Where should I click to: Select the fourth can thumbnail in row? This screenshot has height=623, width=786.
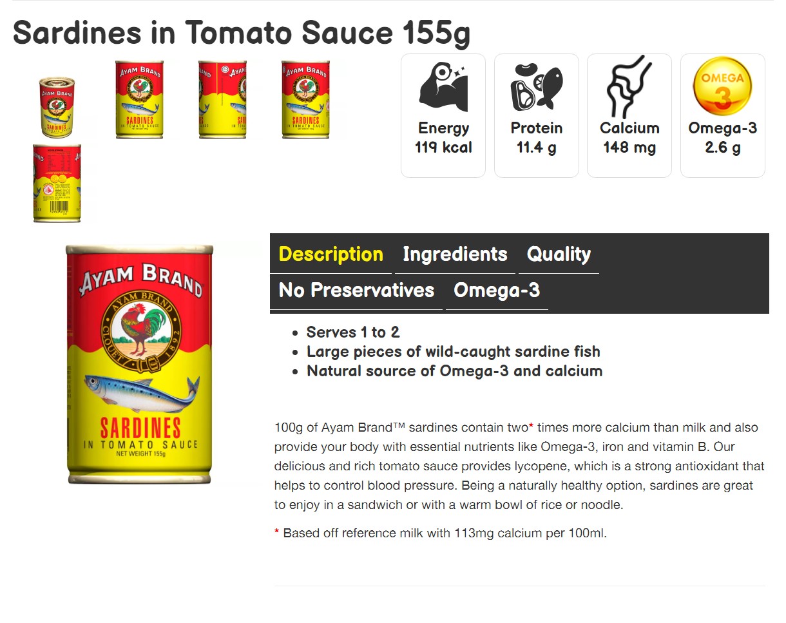305,99
